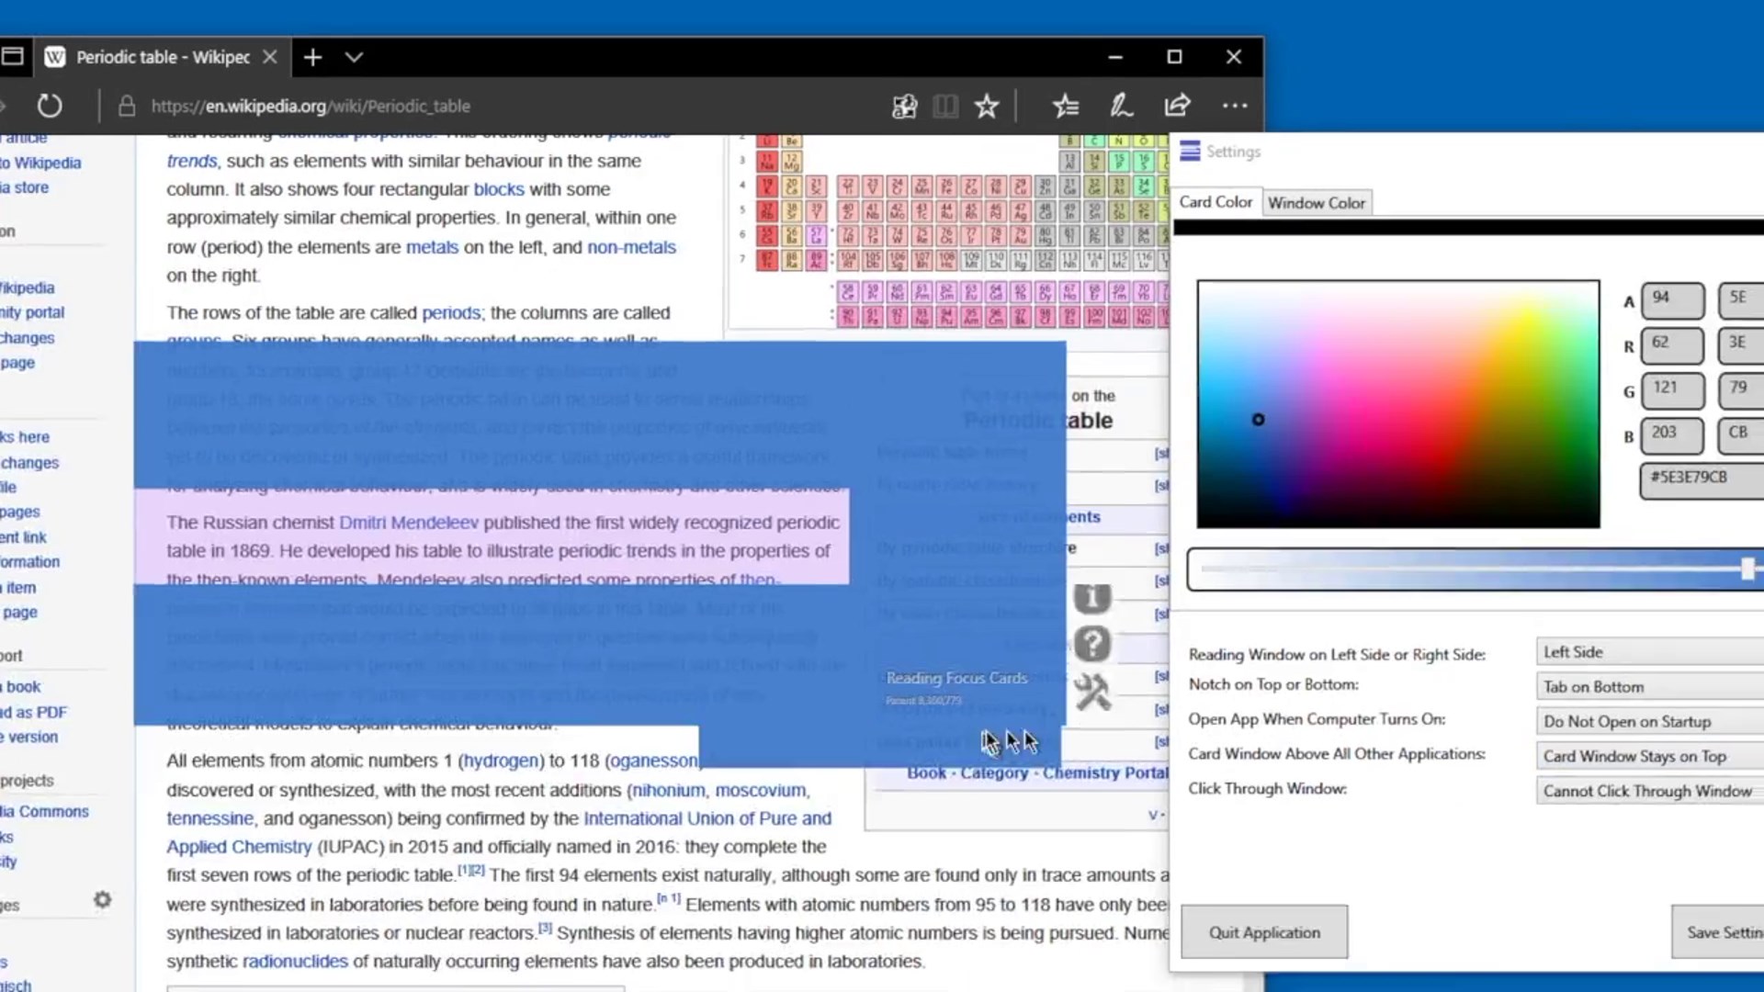Click the info icon on focus card
The height and width of the screenshot is (992, 1764).
pos(1092,599)
